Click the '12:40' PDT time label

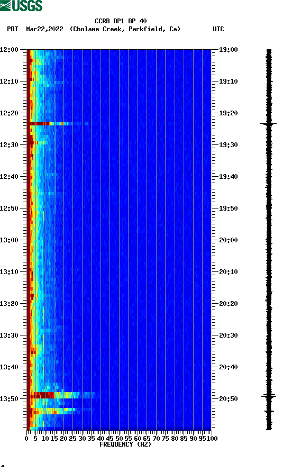[x=9, y=177]
